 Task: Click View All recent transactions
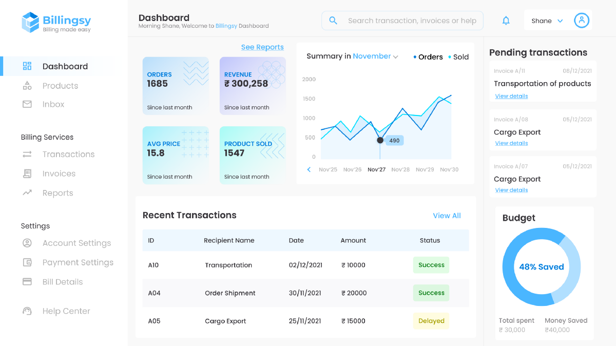[x=447, y=216]
